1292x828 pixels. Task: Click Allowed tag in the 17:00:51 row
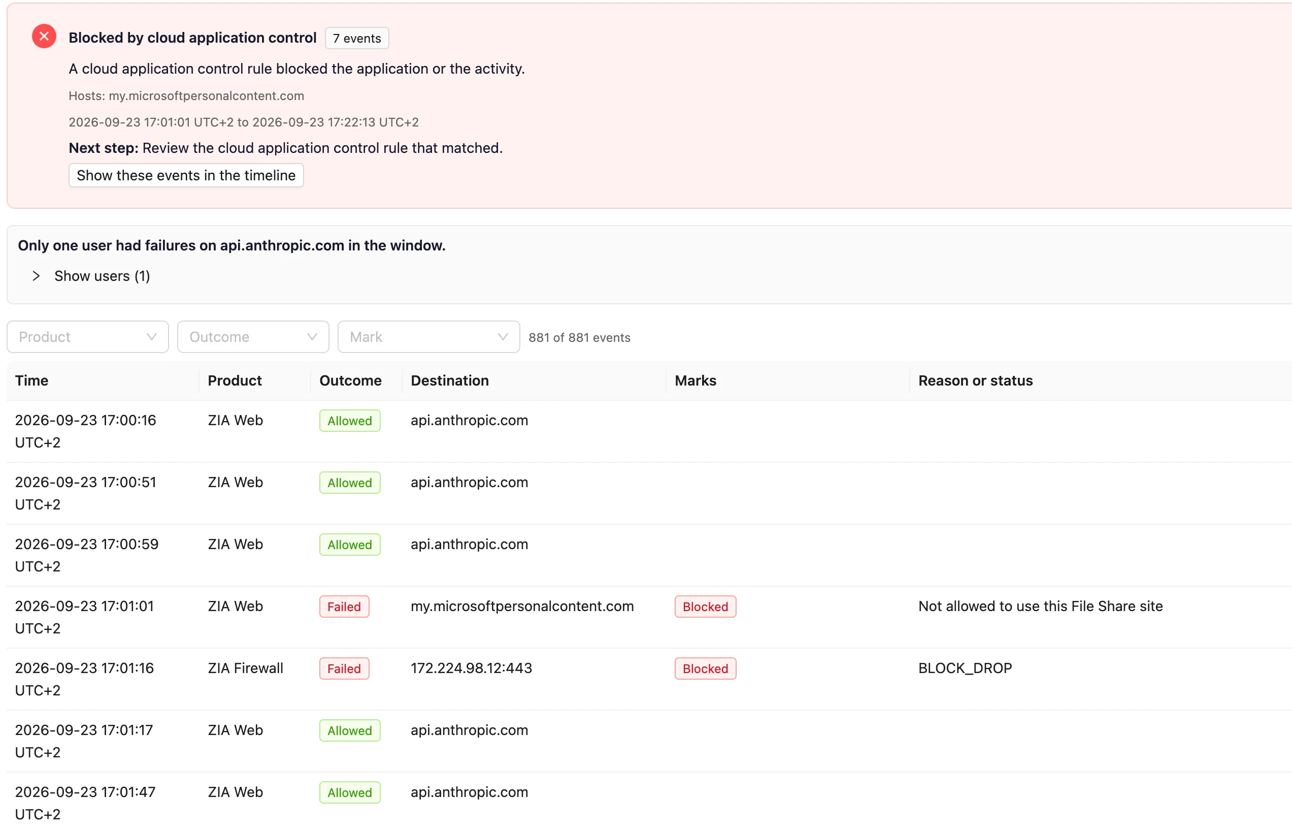(x=350, y=482)
